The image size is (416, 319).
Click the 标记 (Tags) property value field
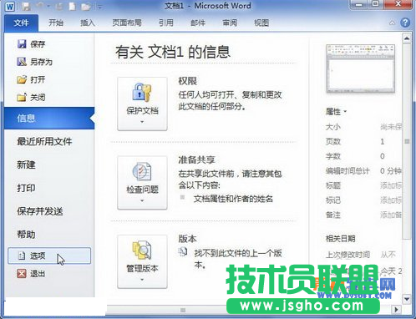(391, 200)
